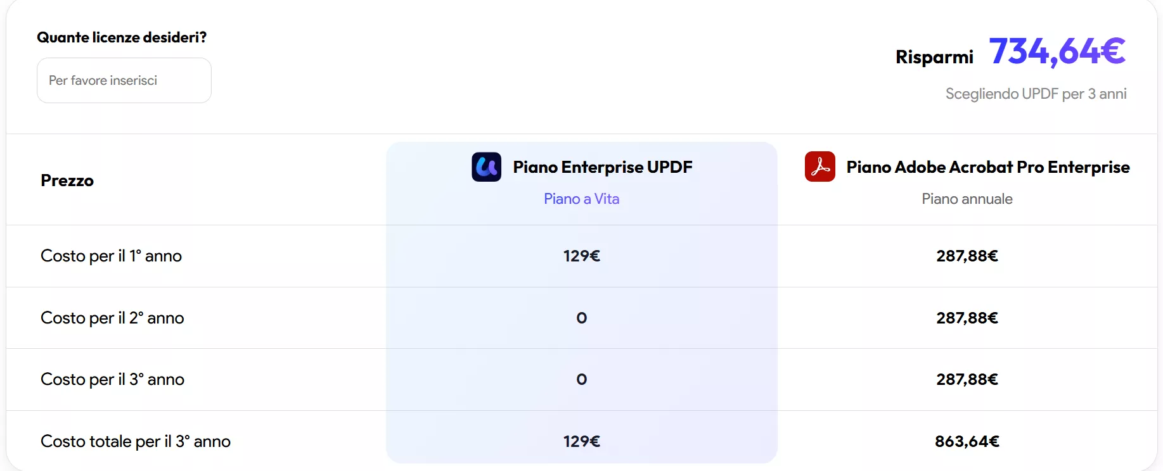
Task: Click the Piano annuale label
Action: click(x=967, y=199)
